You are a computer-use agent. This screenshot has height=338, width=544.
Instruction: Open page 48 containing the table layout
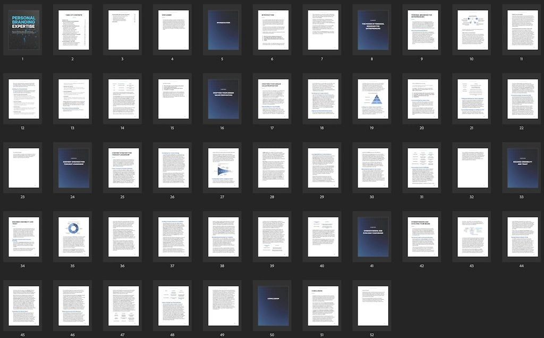click(172, 306)
